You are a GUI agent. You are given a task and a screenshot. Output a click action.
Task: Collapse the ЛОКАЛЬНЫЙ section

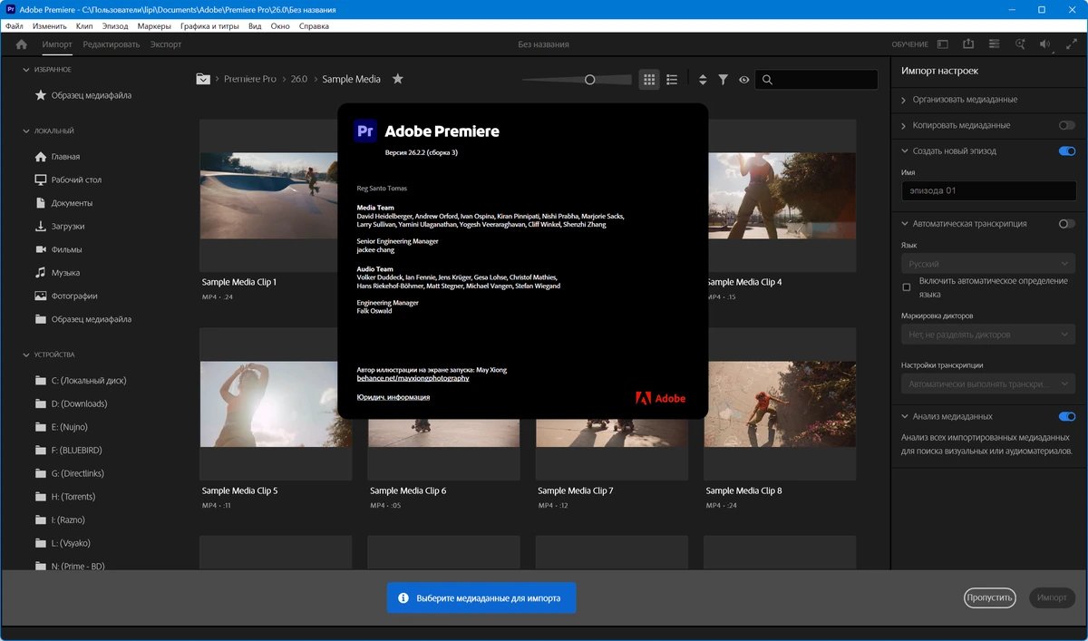(26, 131)
